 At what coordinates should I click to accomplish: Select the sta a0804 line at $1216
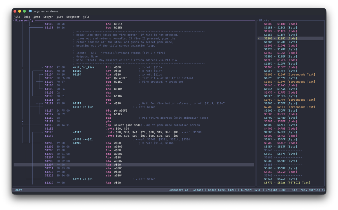click(134, 175)
